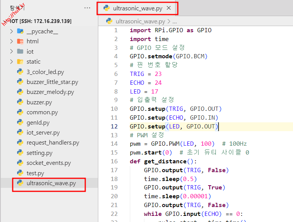Expand the iot folder chevron

pyautogui.click(x=12, y=51)
